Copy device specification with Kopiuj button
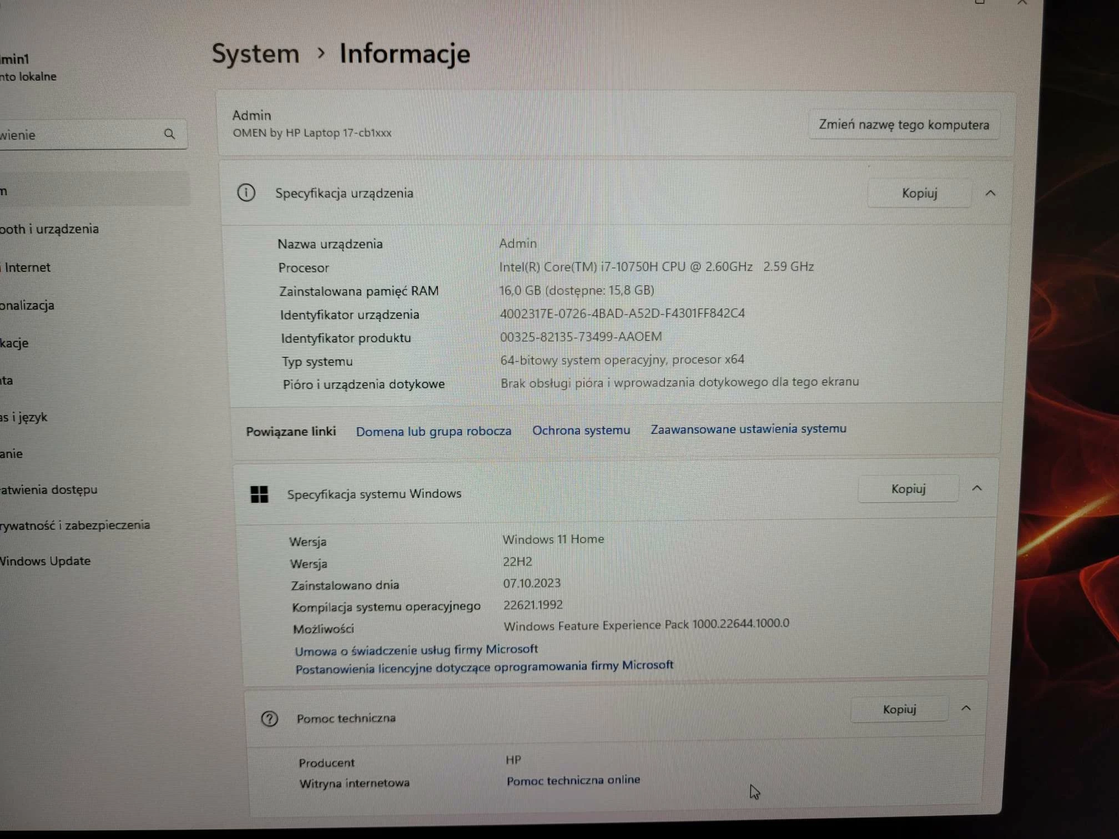Image resolution: width=1119 pixels, height=839 pixels. tap(919, 193)
